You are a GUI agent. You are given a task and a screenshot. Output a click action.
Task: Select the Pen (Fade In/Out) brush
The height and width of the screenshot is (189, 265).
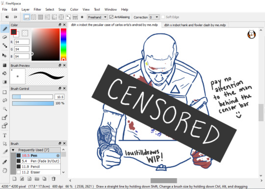click(x=38, y=161)
